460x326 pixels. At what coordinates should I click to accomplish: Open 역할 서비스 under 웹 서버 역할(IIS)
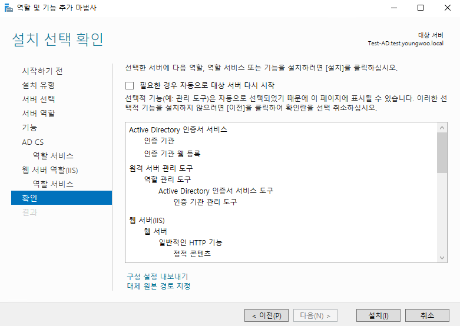[x=53, y=184]
